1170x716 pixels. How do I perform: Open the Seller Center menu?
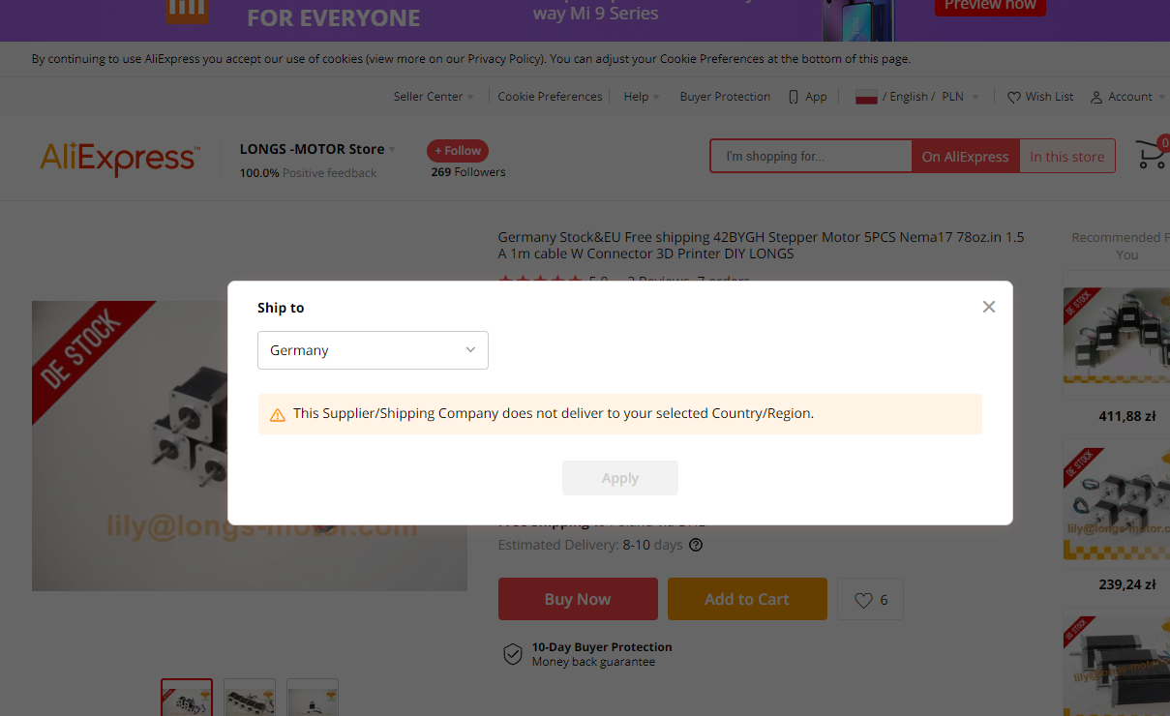point(434,97)
